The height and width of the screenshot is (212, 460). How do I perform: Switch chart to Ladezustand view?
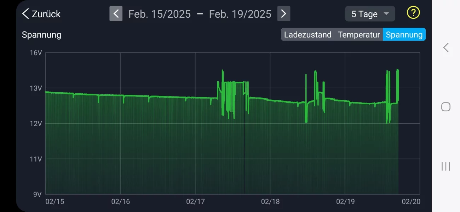point(307,35)
